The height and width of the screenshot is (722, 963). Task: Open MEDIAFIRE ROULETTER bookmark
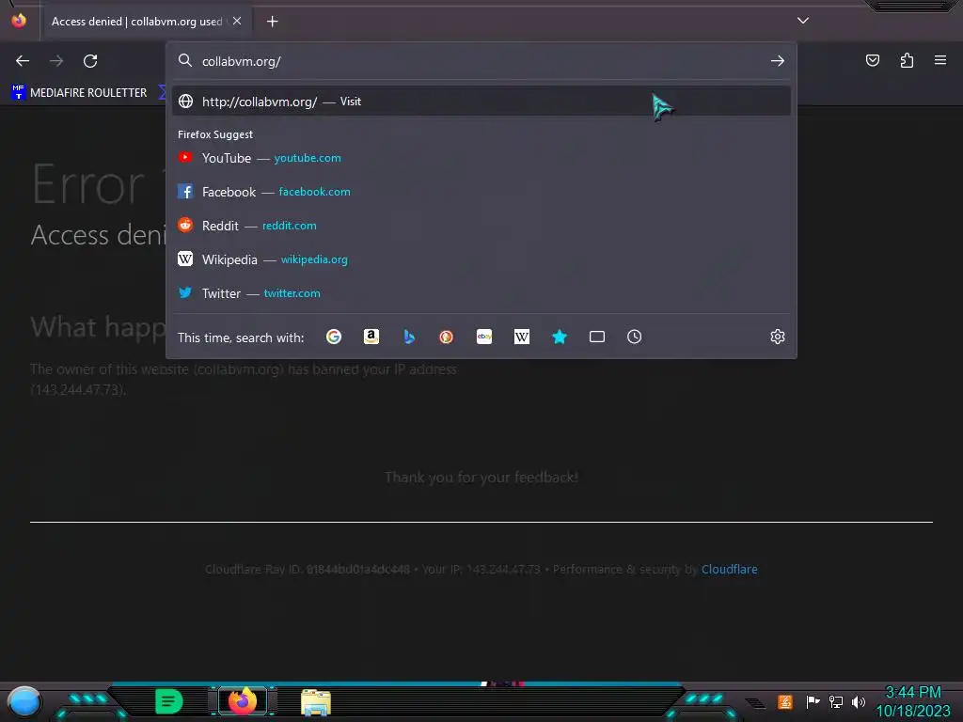pyautogui.click(x=79, y=93)
